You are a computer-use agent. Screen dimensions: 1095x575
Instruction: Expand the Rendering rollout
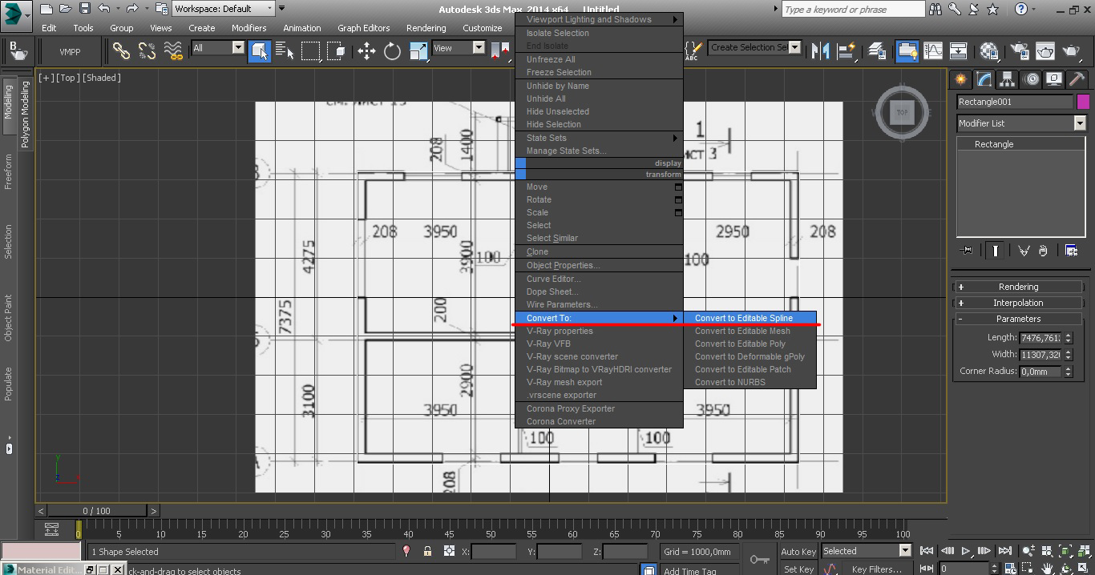[x=1018, y=287]
